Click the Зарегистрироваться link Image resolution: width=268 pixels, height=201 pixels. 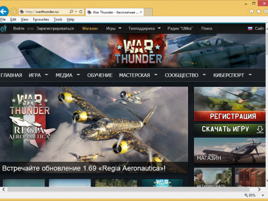point(55,28)
